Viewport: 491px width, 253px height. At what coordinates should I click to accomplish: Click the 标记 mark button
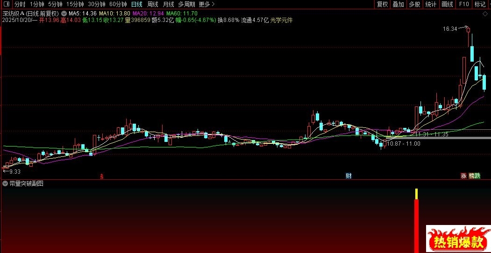480,4
